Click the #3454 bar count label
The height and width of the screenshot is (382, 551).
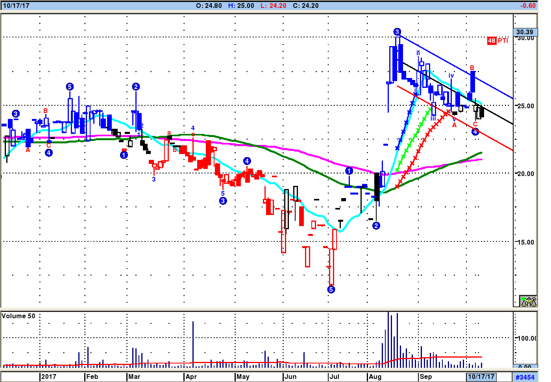[x=525, y=377]
